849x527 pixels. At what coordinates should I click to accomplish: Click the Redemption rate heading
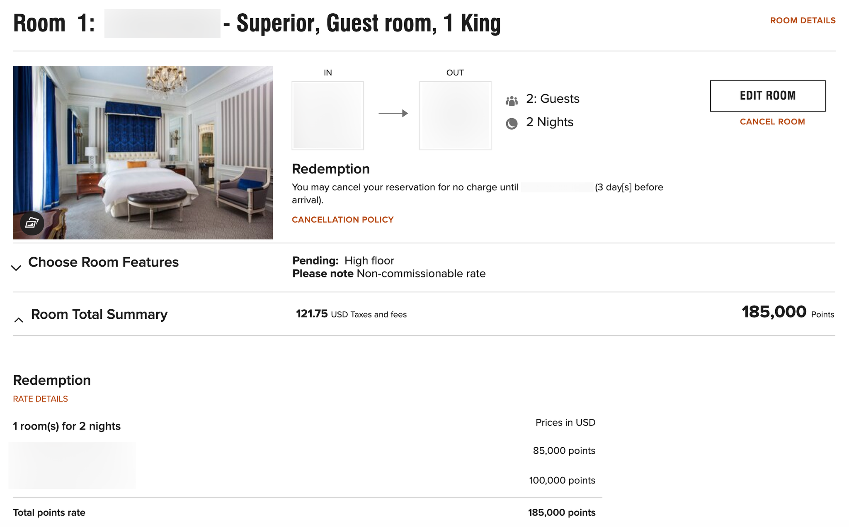(x=52, y=380)
